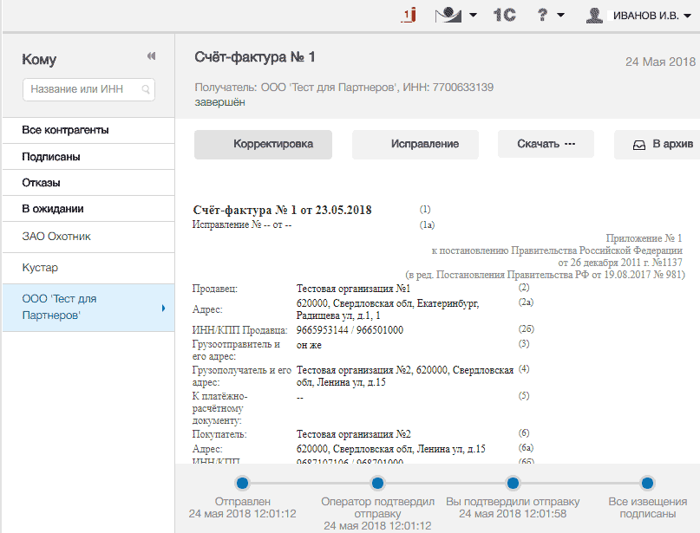Click the он же consignor value

pos(309,345)
